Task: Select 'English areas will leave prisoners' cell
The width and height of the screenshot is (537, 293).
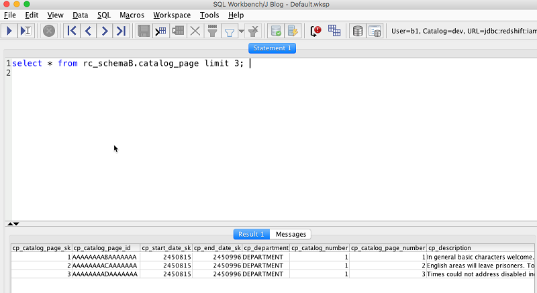Action: pos(481,266)
